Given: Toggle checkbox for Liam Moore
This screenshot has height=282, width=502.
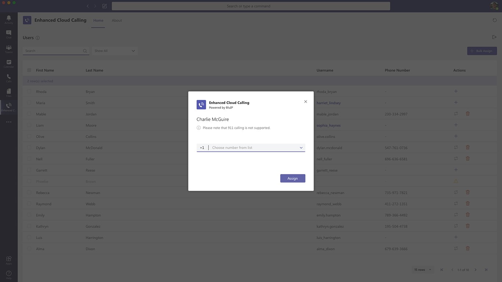Looking at the screenshot, I should [x=29, y=125].
